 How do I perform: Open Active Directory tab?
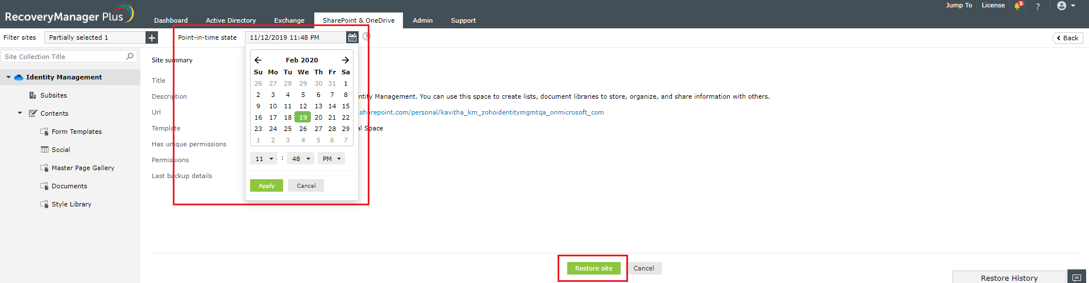click(231, 20)
